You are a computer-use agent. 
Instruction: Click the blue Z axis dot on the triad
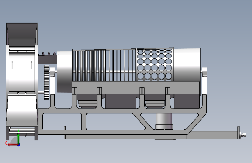point(19,145)
